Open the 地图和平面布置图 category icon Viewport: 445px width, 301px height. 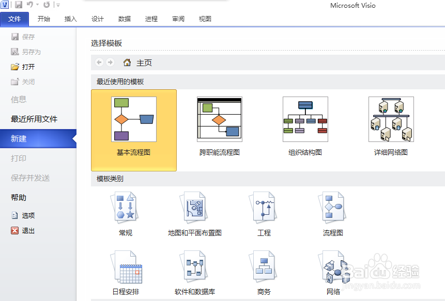pyautogui.click(x=193, y=207)
